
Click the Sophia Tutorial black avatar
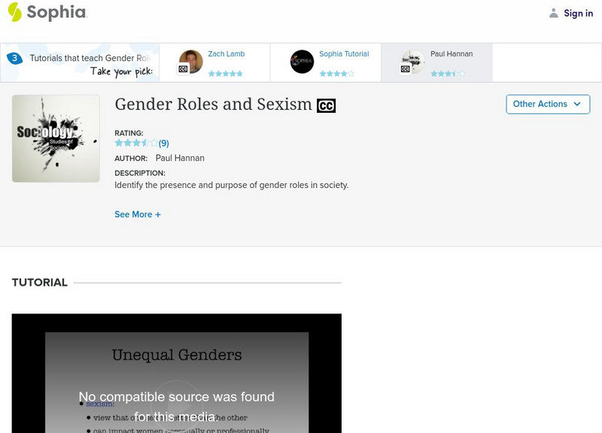(302, 62)
